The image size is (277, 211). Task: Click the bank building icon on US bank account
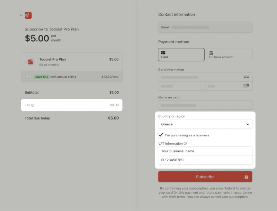click(211, 52)
